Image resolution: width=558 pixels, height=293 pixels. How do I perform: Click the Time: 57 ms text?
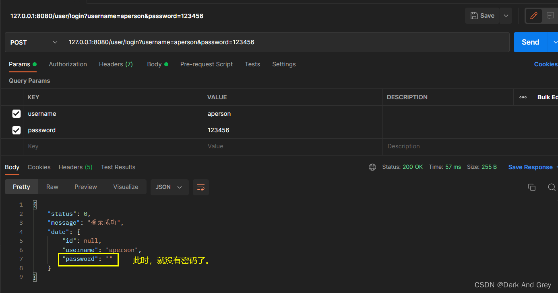click(445, 167)
